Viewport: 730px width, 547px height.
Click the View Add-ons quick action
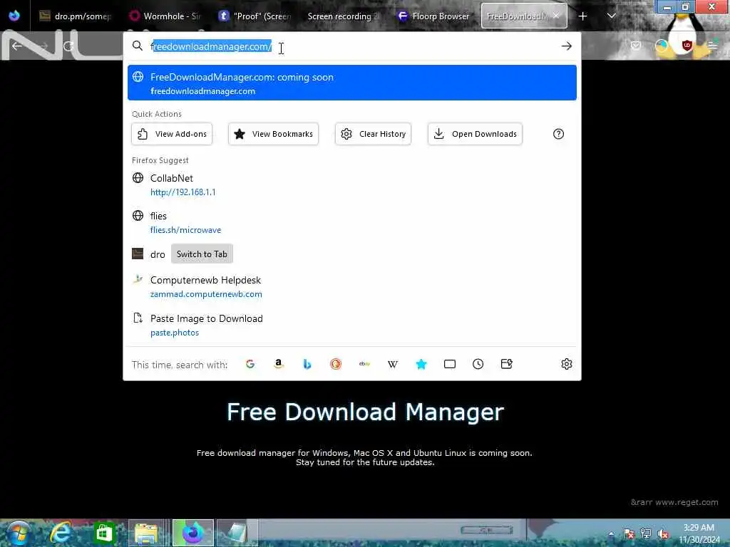point(172,134)
